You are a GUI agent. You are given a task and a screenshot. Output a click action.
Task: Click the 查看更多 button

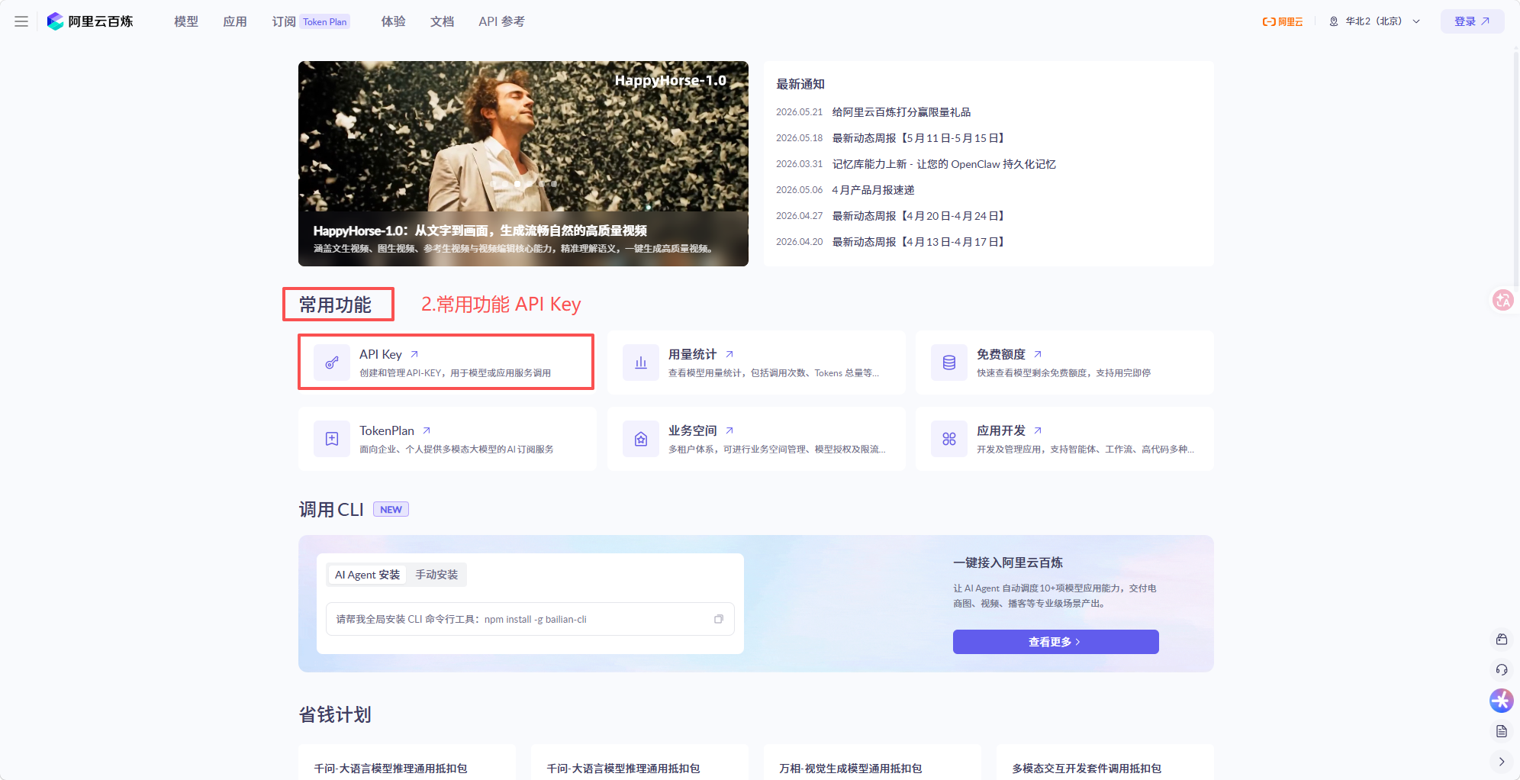pos(1055,642)
